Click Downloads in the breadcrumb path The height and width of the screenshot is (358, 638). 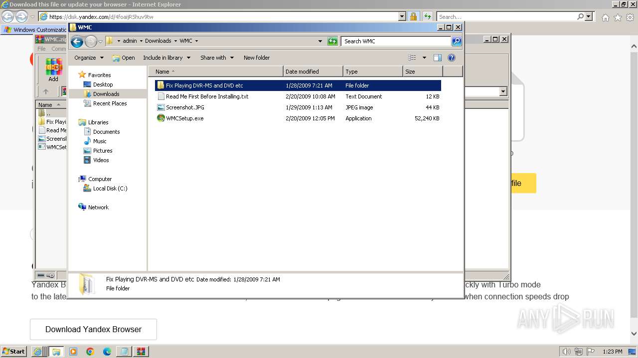coord(158,41)
